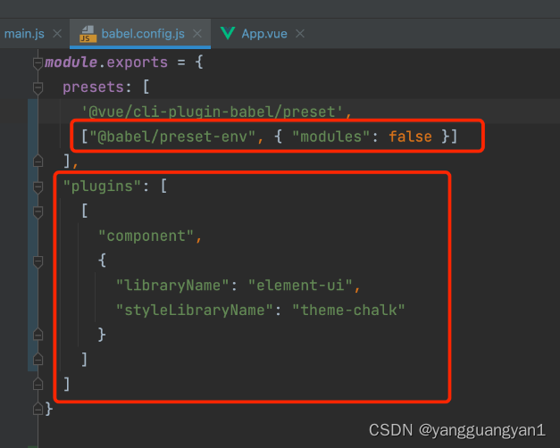Click the Vue logo icon on App.vue tab
The height and width of the screenshot is (448, 560).
click(228, 33)
